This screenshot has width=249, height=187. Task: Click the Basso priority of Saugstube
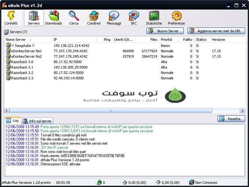pos(165,46)
